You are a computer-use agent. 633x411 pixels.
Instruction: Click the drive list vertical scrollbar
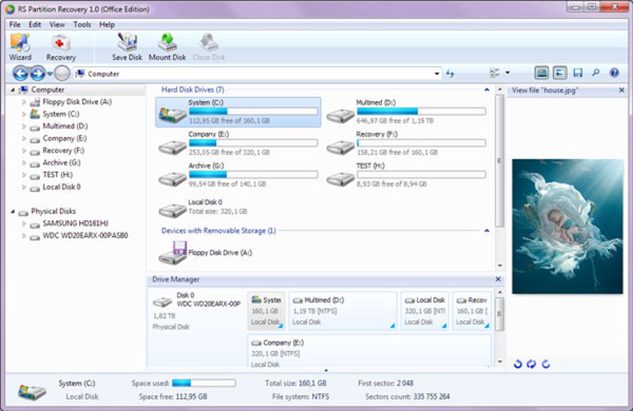pyautogui.click(x=500, y=161)
